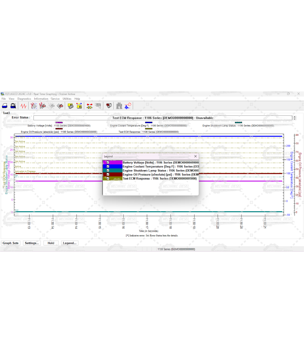Open the Utilities menu
The height and width of the screenshot is (347, 304).
(x=67, y=99)
